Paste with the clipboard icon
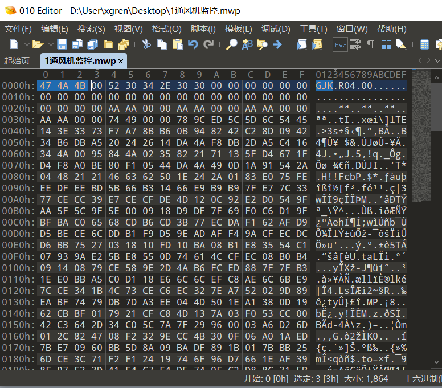 click(x=178, y=44)
